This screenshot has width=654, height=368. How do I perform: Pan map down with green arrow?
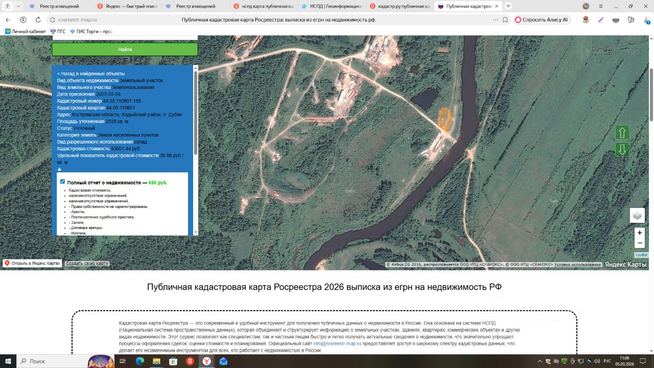[622, 150]
